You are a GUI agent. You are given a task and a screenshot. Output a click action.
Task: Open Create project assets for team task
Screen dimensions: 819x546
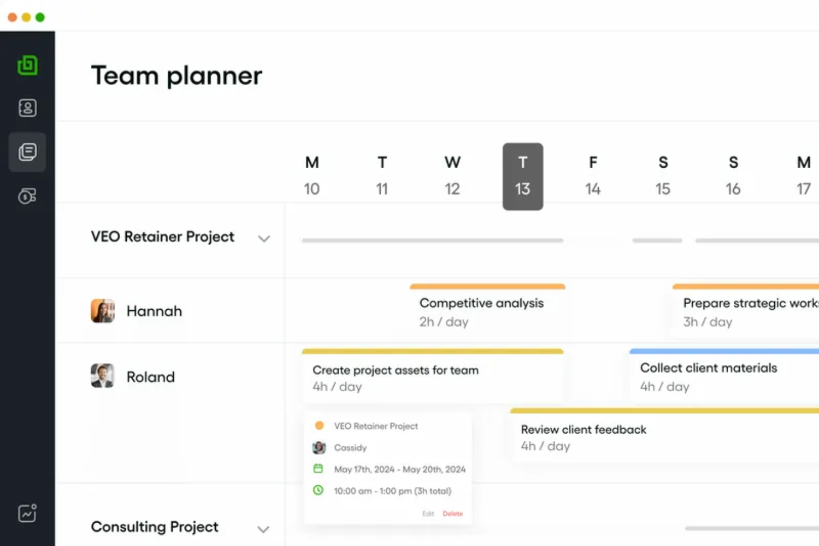[x=433, y=375]
